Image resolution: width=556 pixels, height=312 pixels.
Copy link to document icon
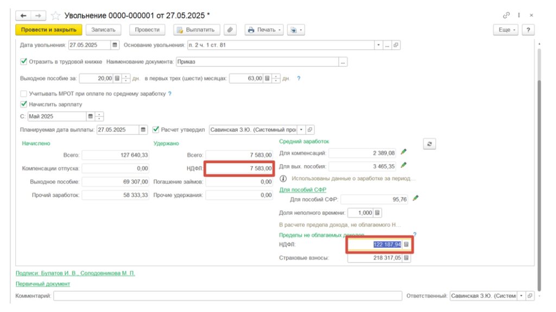tap(507, 15)
